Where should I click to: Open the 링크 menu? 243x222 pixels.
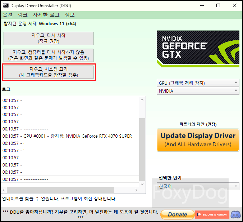(x=23, y=15)
